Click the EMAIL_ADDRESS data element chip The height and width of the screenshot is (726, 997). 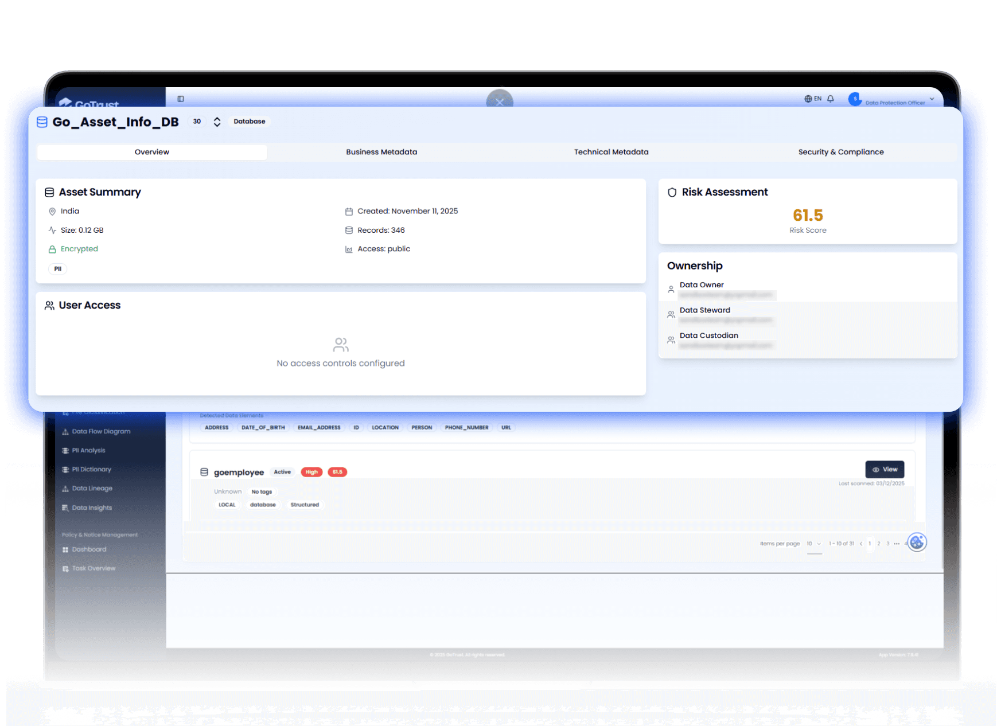319,428
